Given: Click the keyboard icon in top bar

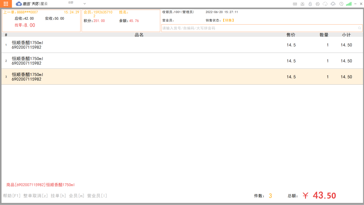Looking at the screenshot, I should (295, 4).
